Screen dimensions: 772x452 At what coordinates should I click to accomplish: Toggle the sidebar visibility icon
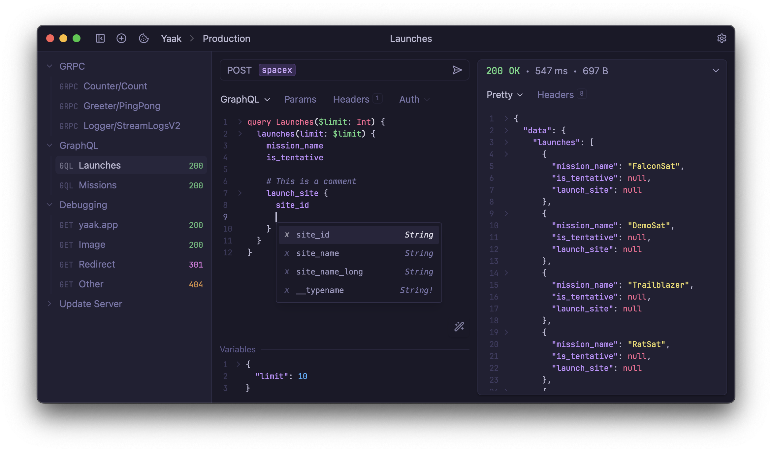coord(100,38)
